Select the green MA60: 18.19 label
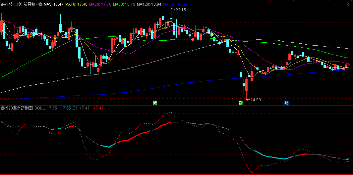The image size is (353, 175). coord(124,4)
